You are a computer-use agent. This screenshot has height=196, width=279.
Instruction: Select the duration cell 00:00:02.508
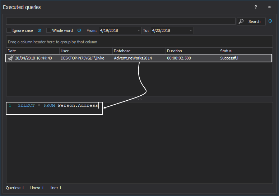click(179, 58)
